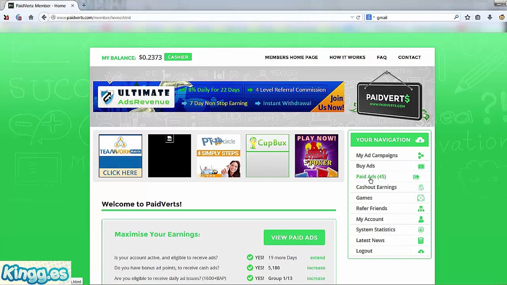This screenshot has width=507, height=285.
Task: Click the Latest News document icon
Action: [x=421, y=240]
